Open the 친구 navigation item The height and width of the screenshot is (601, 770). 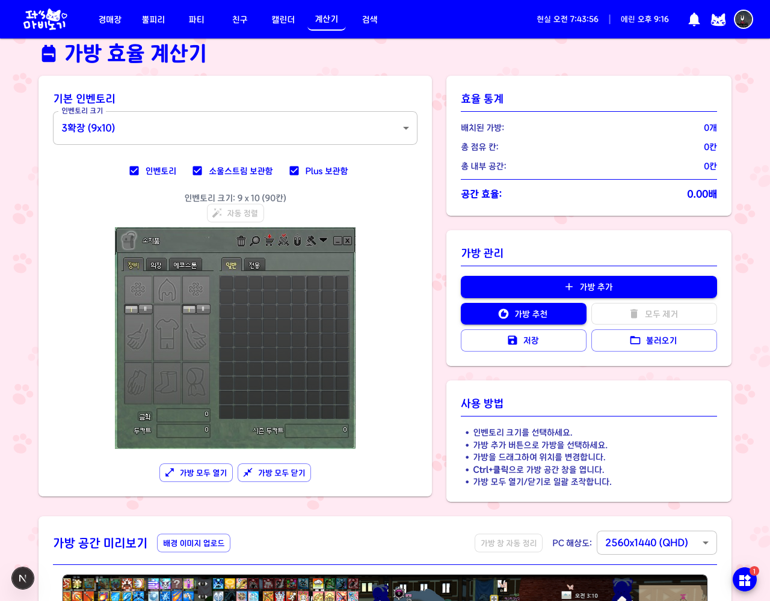pyautogui.click(x=240, y=19)
